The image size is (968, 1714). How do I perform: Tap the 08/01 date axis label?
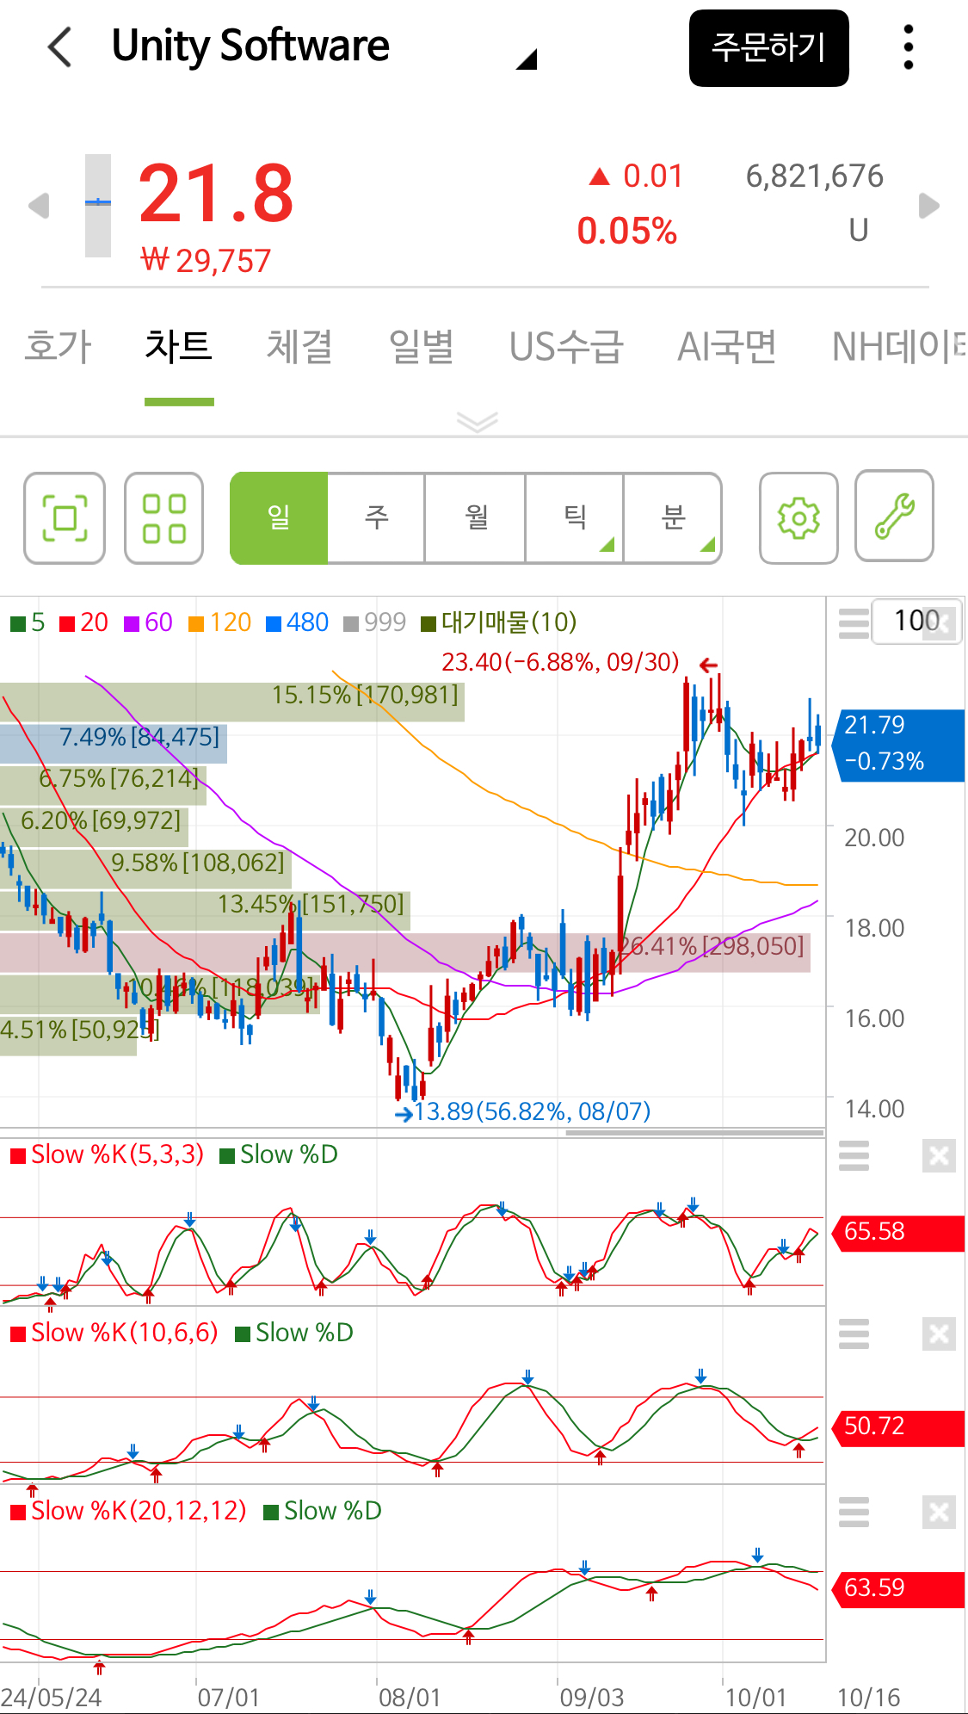tap(410, 1698)
